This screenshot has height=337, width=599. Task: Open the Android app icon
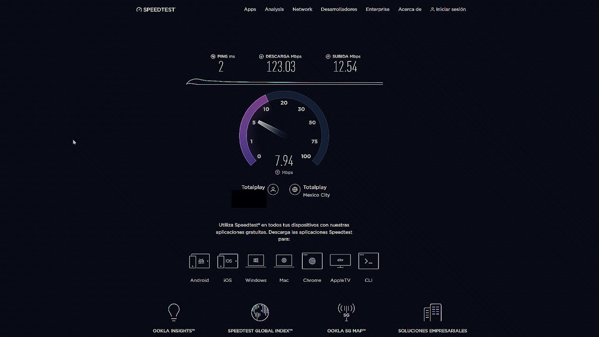199,261
